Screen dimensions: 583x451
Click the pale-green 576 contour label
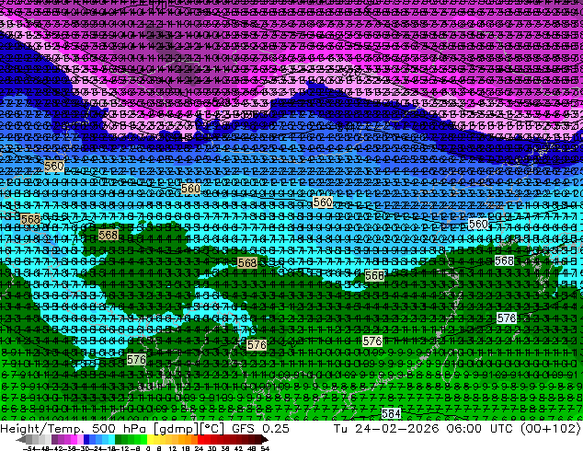pyautogui.click(x=136, y=360)
